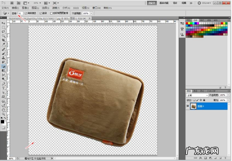Open the layer blend mode dropdown

[197, 95]
